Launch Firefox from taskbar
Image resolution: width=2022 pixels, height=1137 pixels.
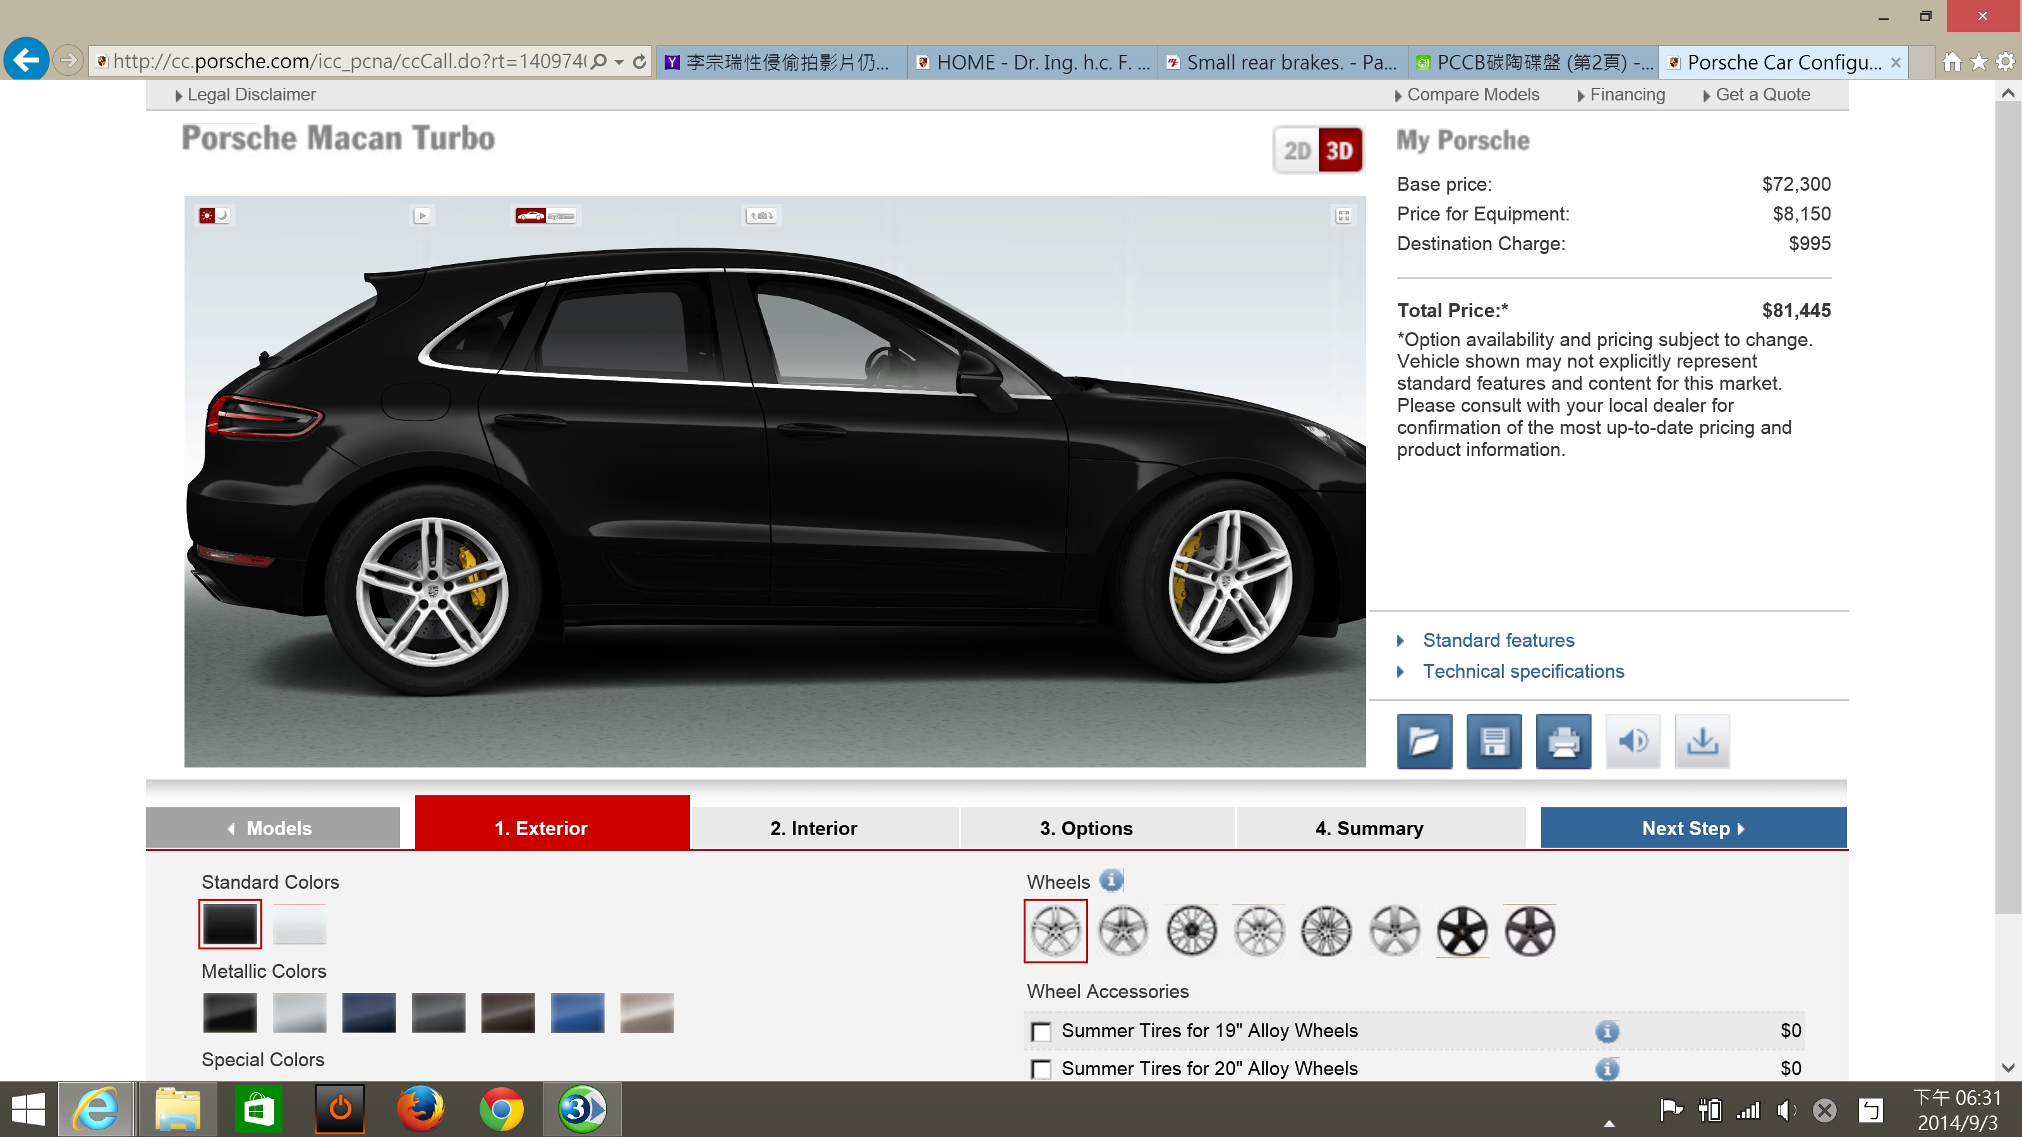420,1109
